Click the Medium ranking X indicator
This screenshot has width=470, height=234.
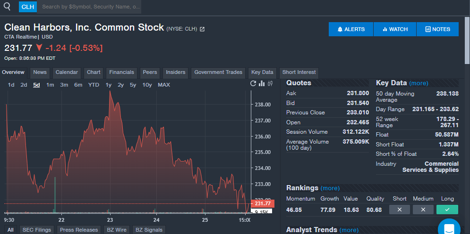pos(423,210)
